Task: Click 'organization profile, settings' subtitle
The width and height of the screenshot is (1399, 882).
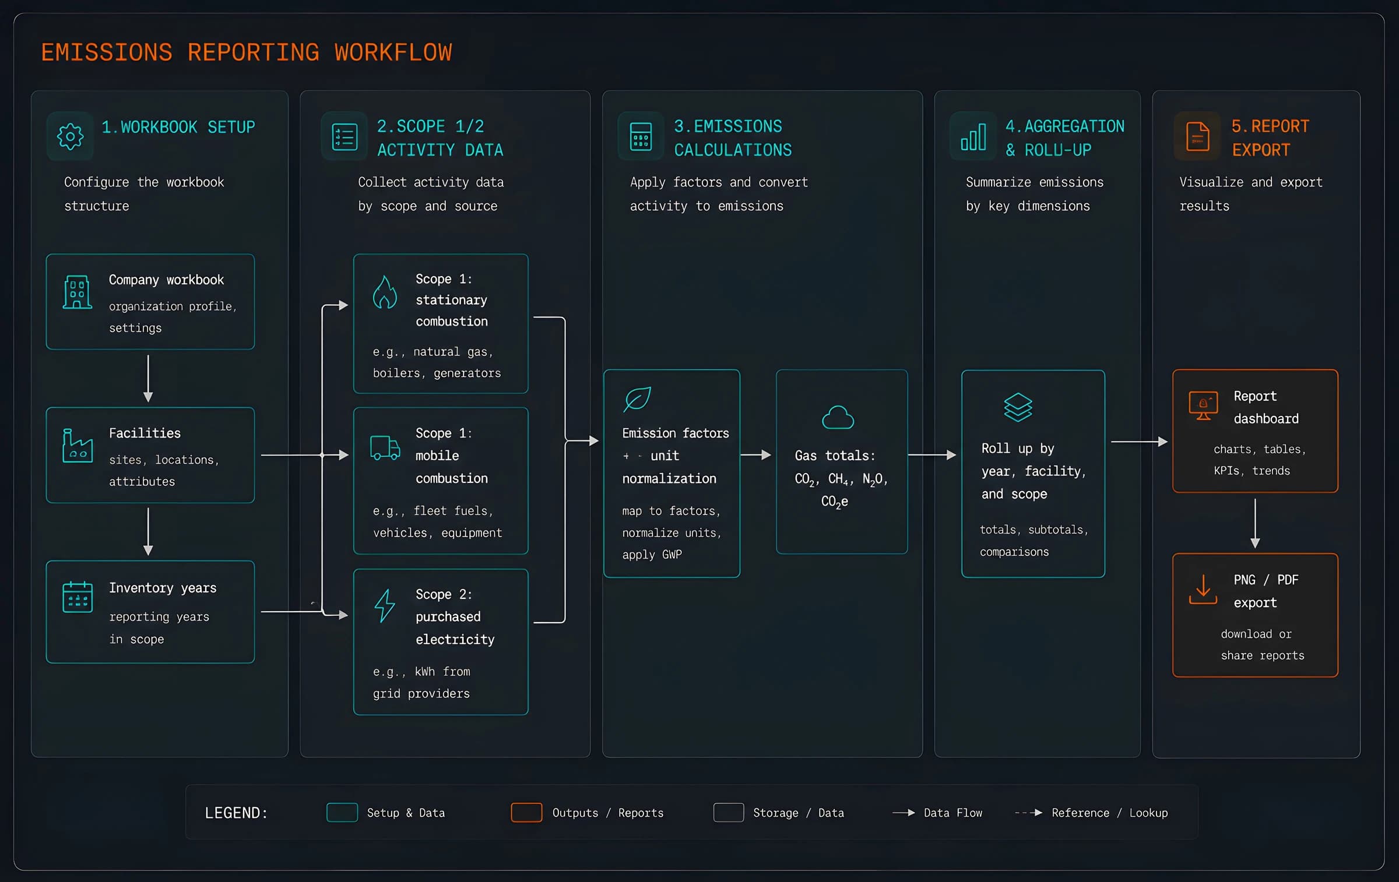Action: (173, 317)
